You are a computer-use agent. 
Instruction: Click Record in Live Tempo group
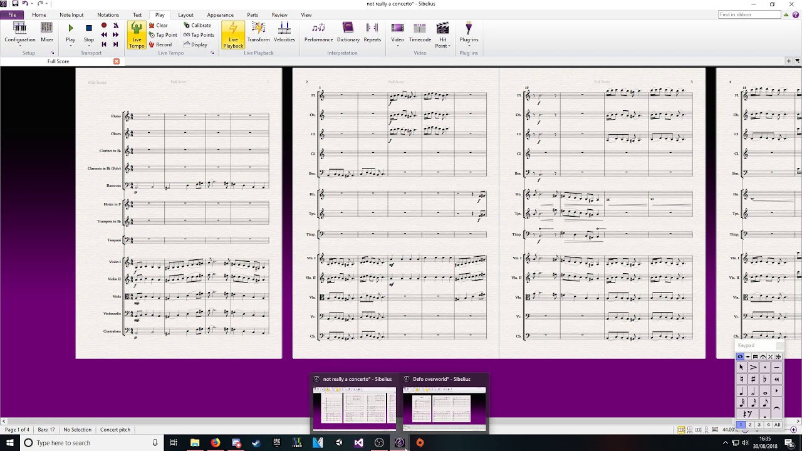point(160,44)
